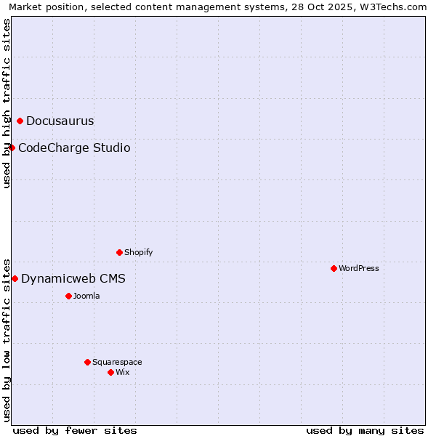The width and height of the screenshot is (436, 436).
Task: Click the Shopify red diamond marker
Action: point(119,252)
